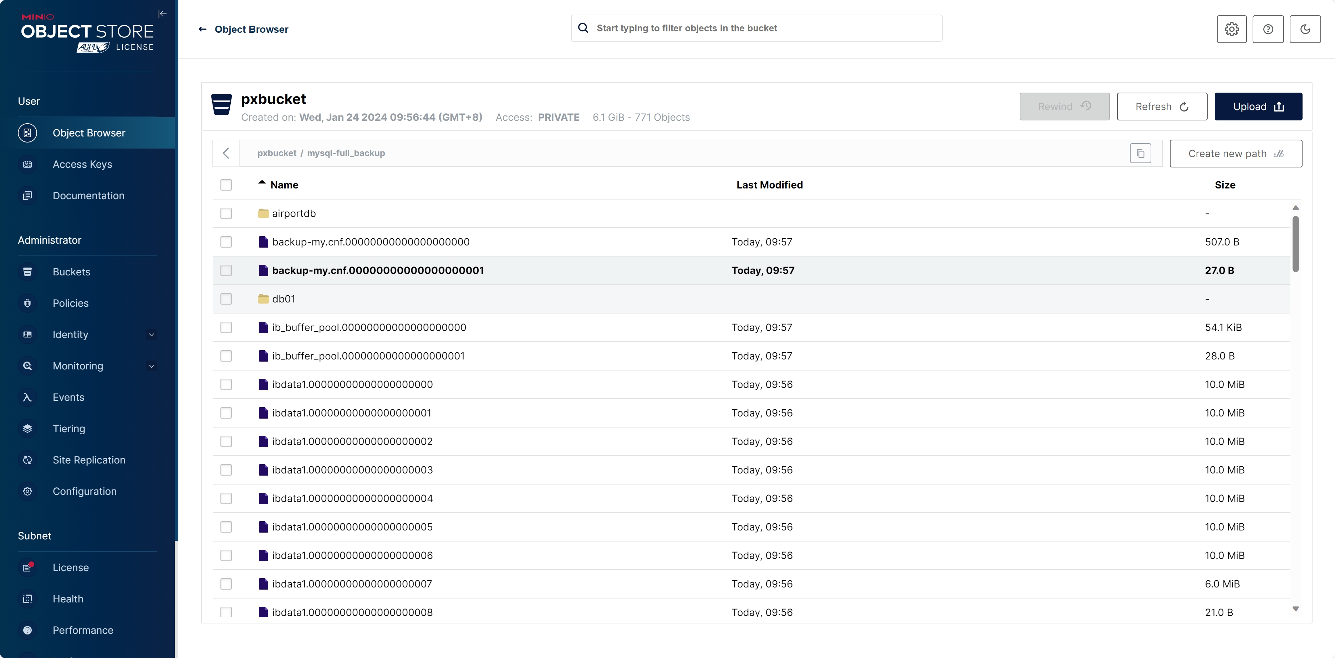Expand the Monitoring submenu
The image size is (1335, 658).
(x=151, y=366)
